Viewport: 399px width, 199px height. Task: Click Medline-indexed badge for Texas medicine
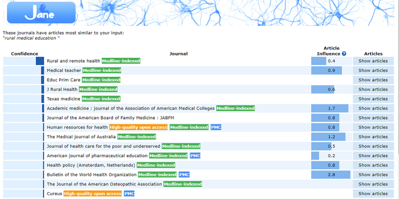tap(101, 99)
